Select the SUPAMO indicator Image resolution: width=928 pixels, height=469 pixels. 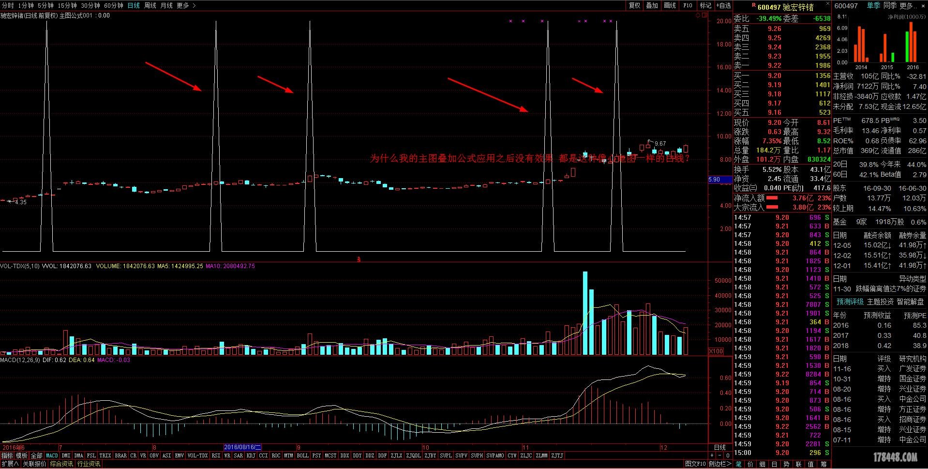point(495,455)
